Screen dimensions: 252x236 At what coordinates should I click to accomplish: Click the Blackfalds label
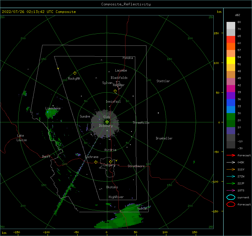119,78
